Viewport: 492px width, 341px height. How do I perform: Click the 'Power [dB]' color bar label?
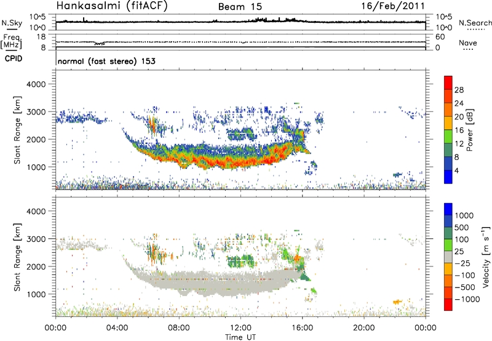(469, 130)
